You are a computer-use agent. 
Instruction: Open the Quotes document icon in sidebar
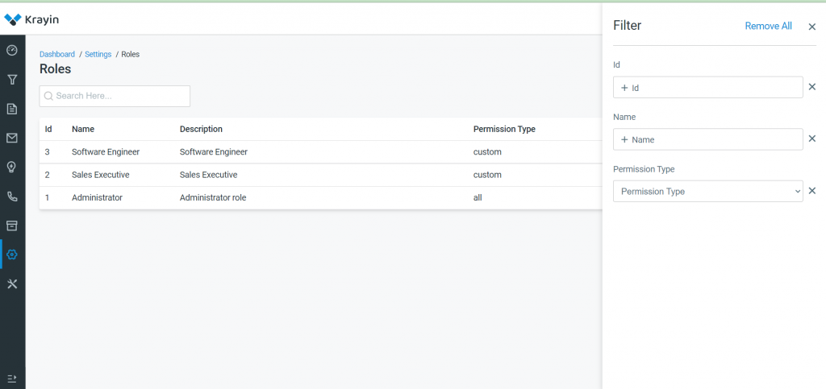12,109
